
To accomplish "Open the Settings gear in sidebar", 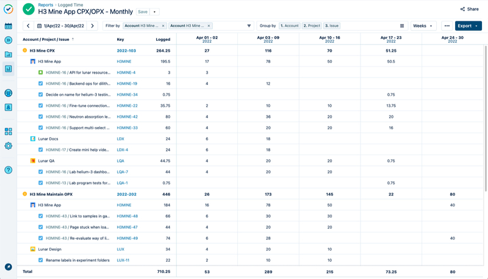I will (x=9, y=146).
